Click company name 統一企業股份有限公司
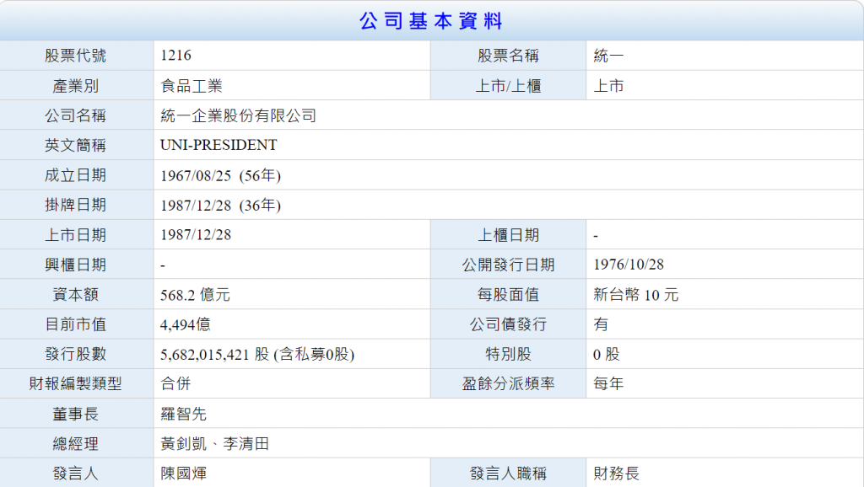864x487 pixels. (x=238, y=115)
